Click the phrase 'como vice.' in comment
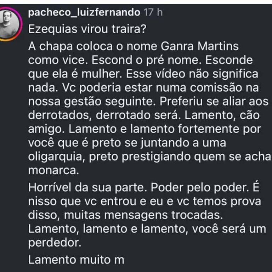This screenshot has width=272, height=272. click(x=58, y=60)
